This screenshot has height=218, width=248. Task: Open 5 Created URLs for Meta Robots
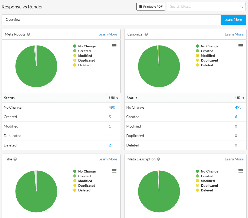110,117
